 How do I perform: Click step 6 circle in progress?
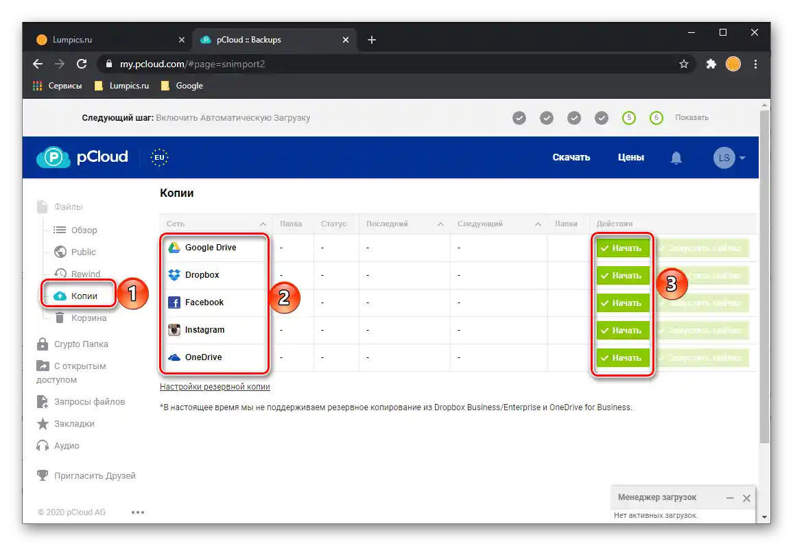[656, 118]
